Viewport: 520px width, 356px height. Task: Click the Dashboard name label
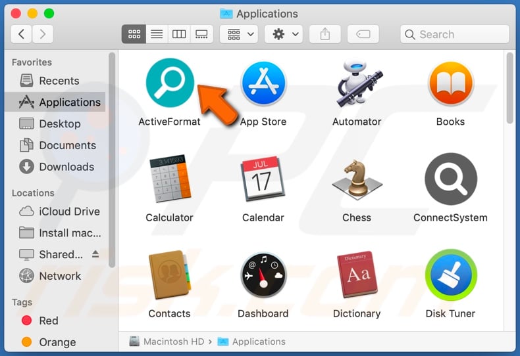pos(263,314)
